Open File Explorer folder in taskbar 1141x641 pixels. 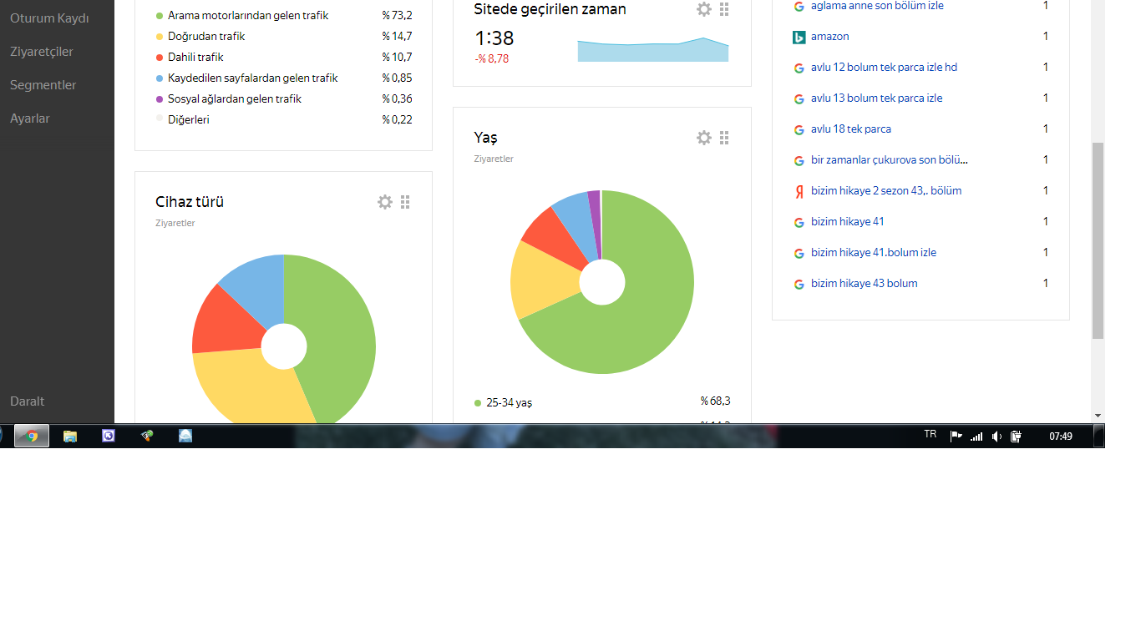(70, 436)
